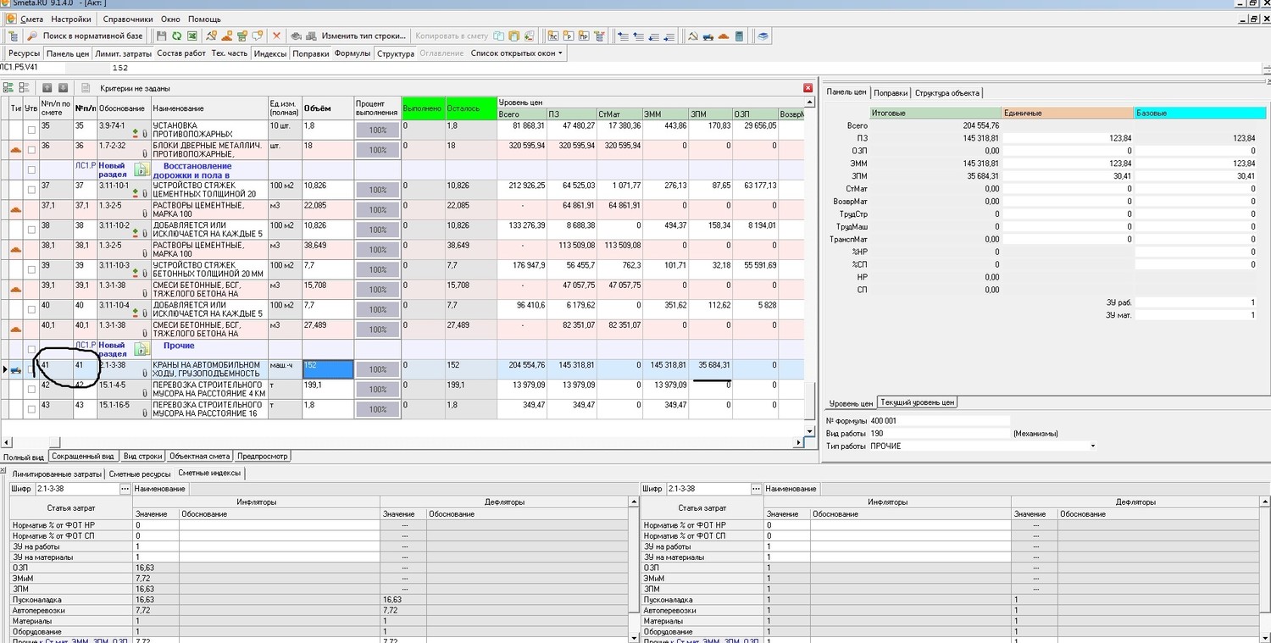
Task: Click the floppy disk save icon
Action: coord(162,36)
